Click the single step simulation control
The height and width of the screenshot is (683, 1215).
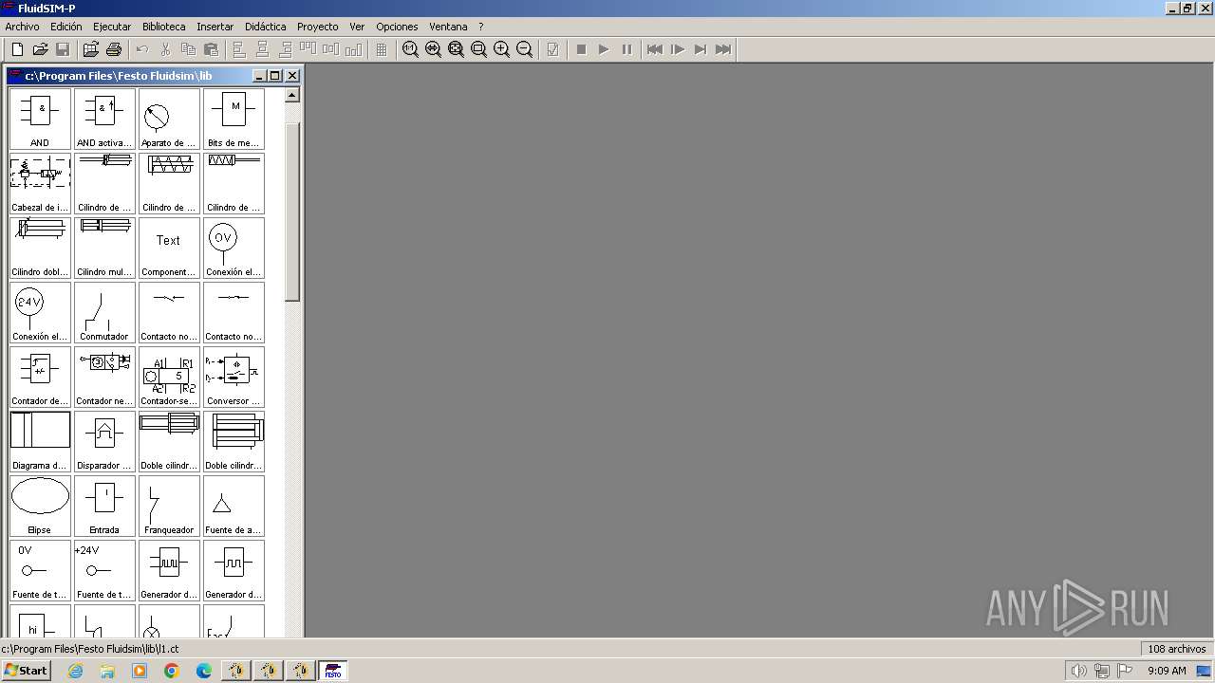(678, 49)
